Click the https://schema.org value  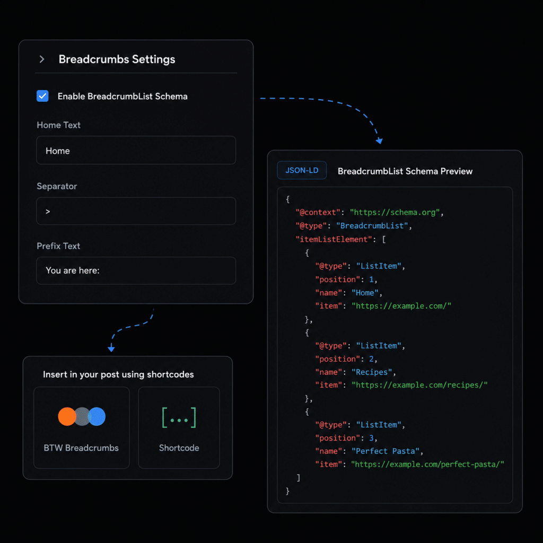tap(395, 212)
